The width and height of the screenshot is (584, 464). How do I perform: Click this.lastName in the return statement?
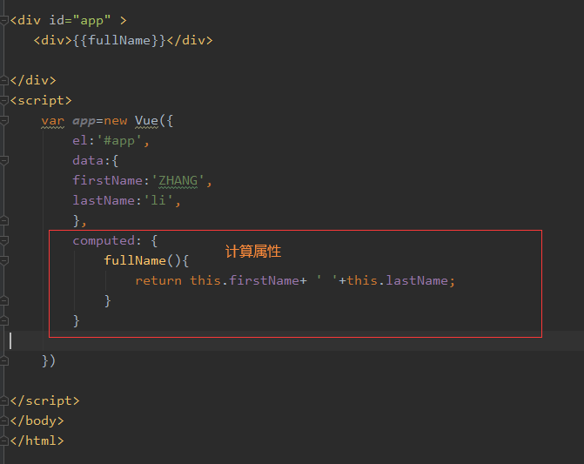[x=398, y=280]
